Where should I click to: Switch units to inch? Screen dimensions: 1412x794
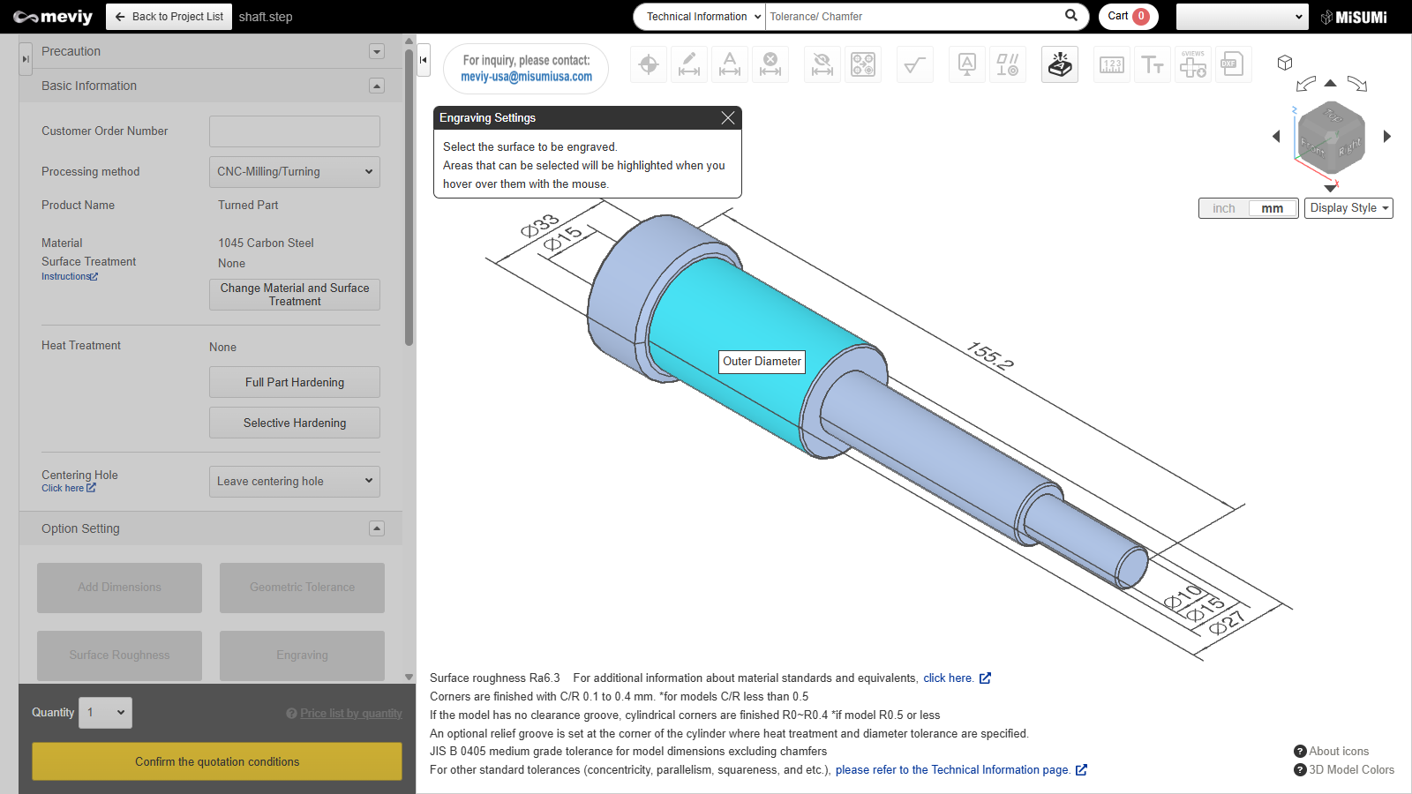1223,208
